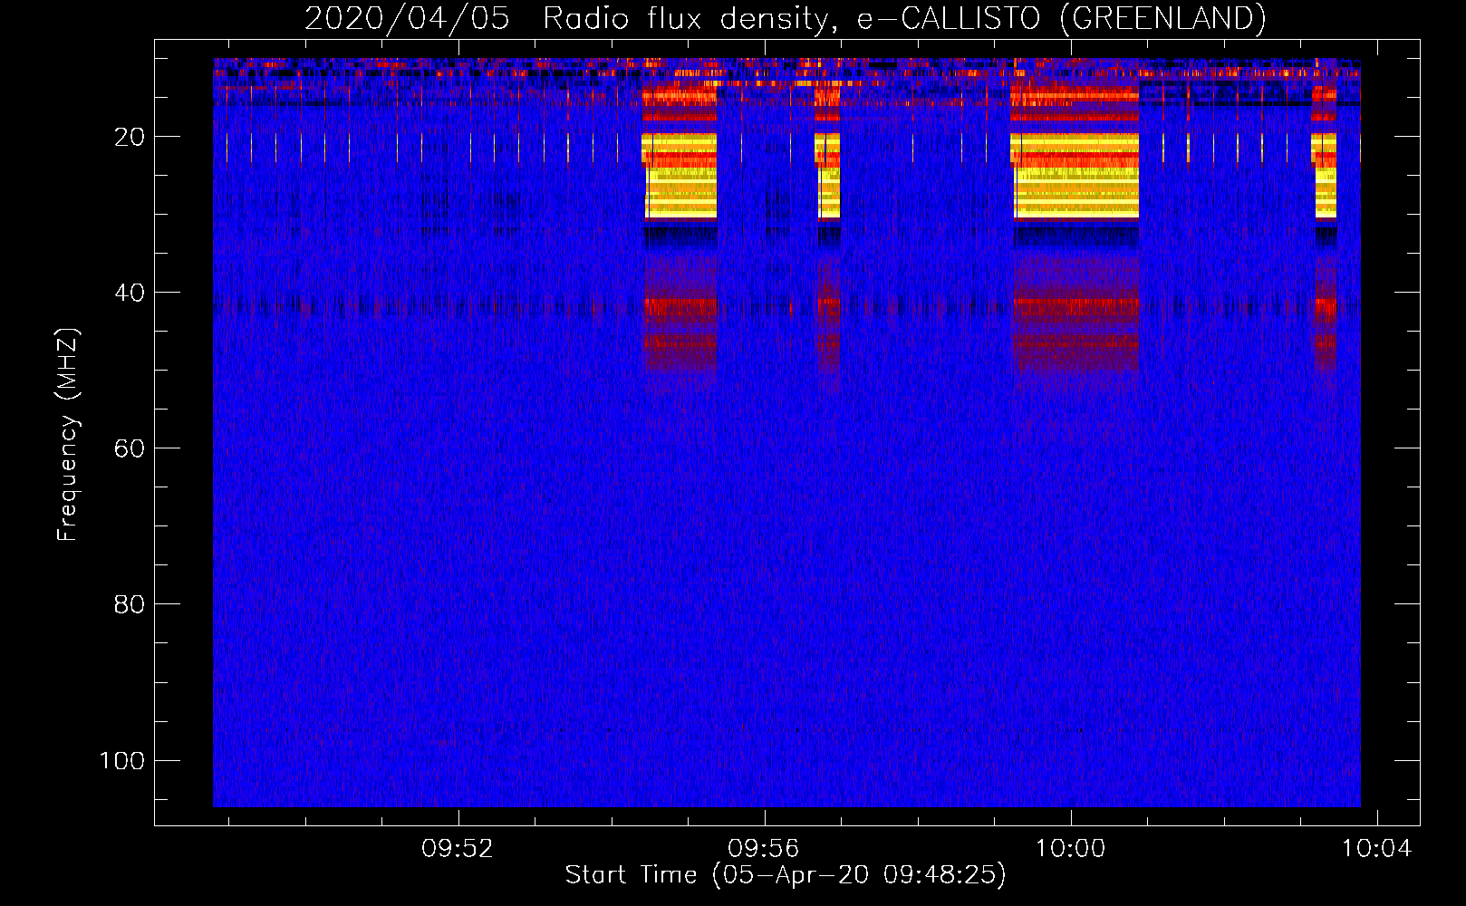This screenshot has width=1466, height=906.
Task: Click the 10:00 time tick label
Action: click(x=1070, y=849)
